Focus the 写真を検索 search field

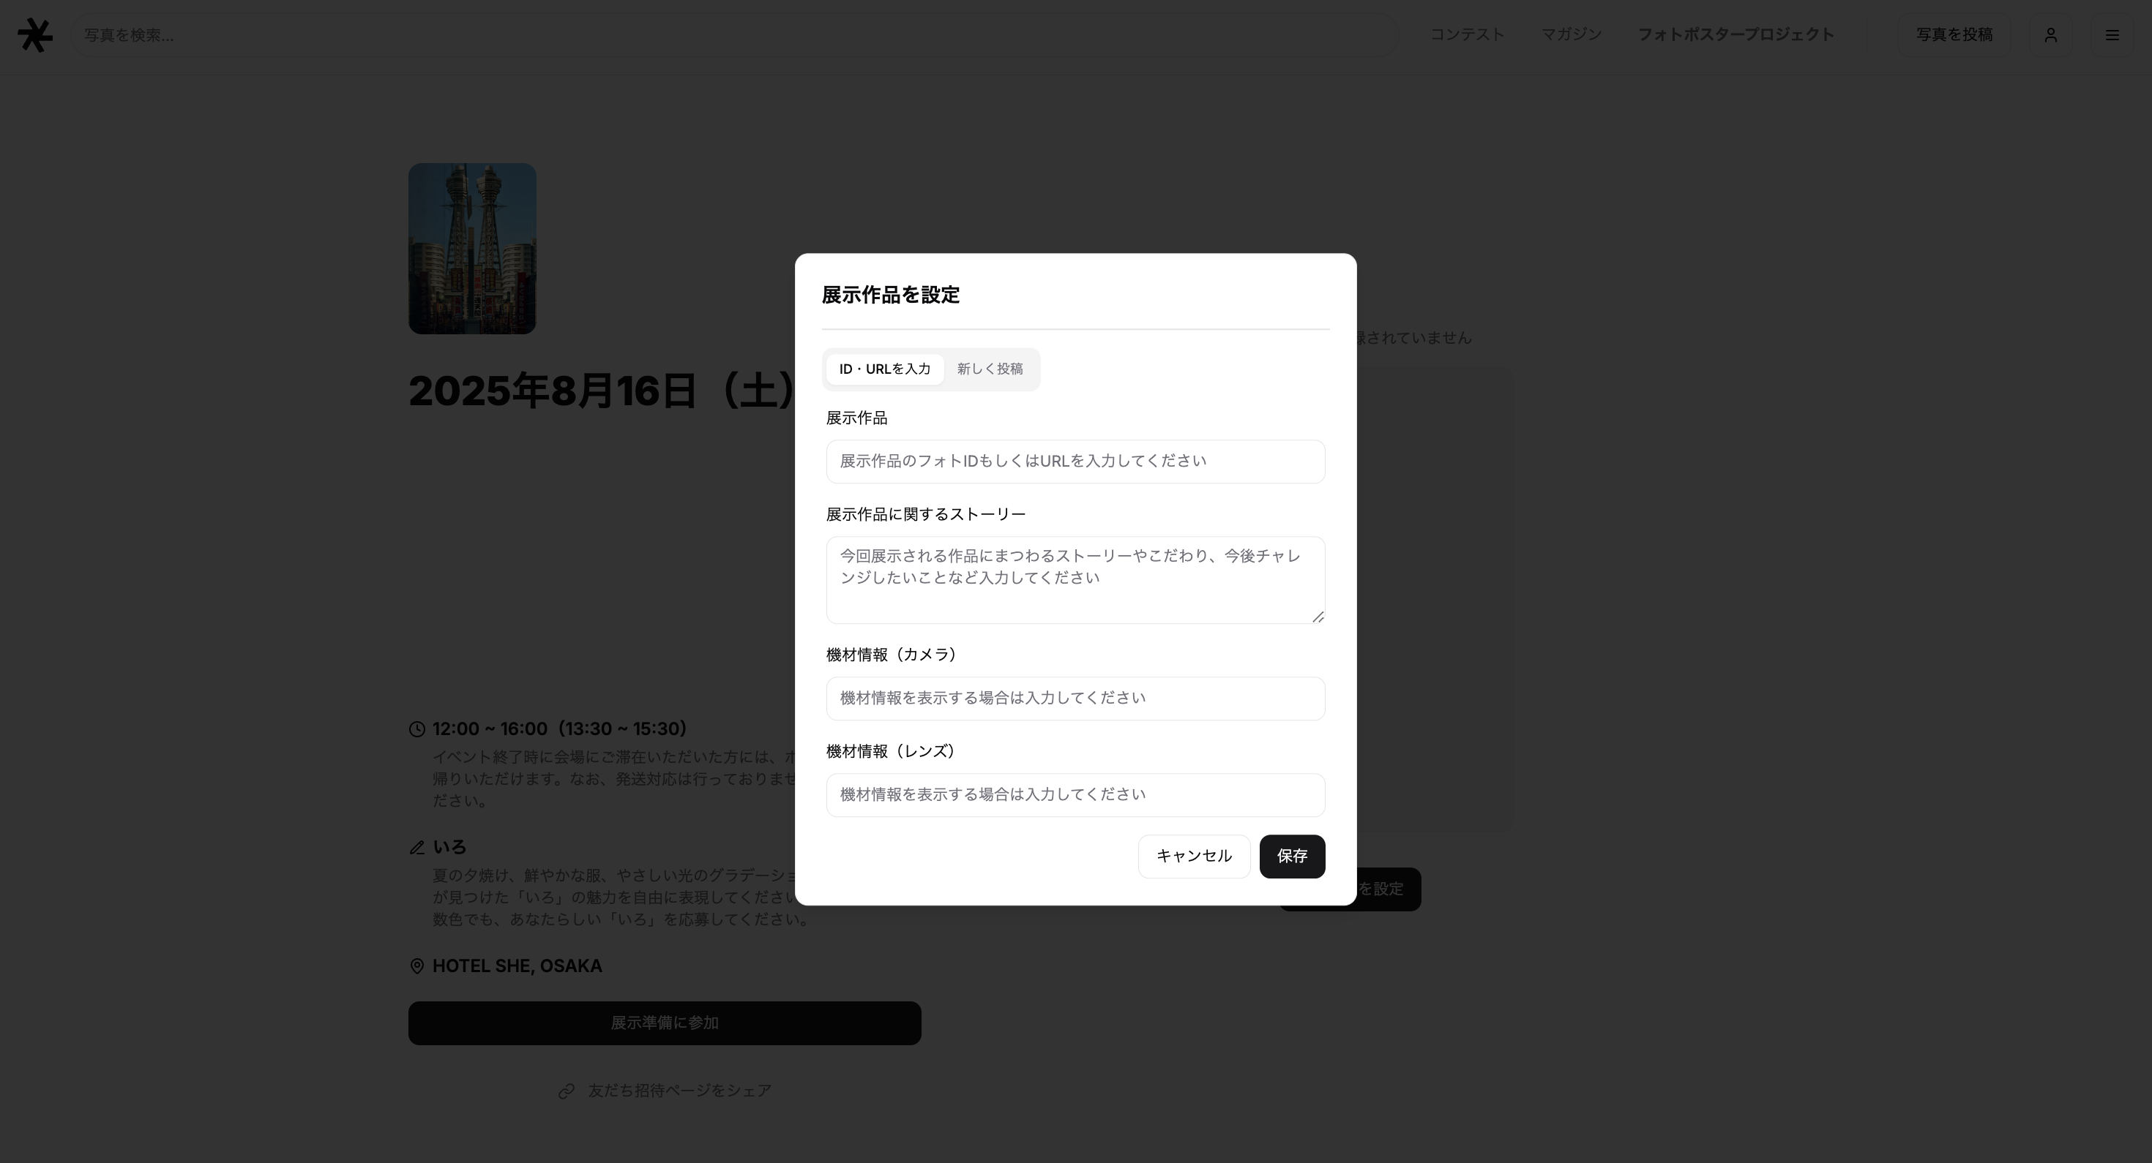click(735, 35)
